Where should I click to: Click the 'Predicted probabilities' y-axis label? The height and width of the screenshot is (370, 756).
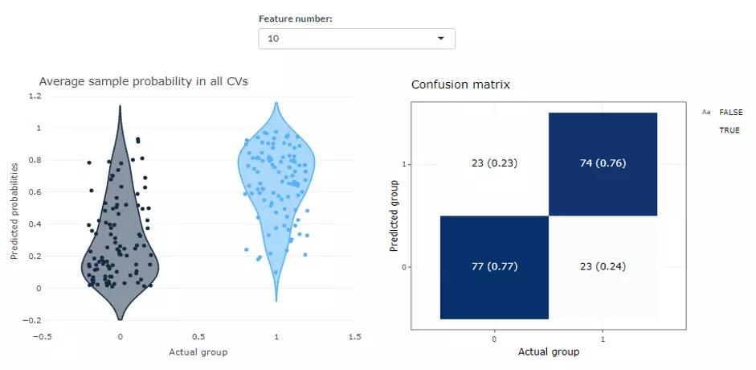coord(14,211)
